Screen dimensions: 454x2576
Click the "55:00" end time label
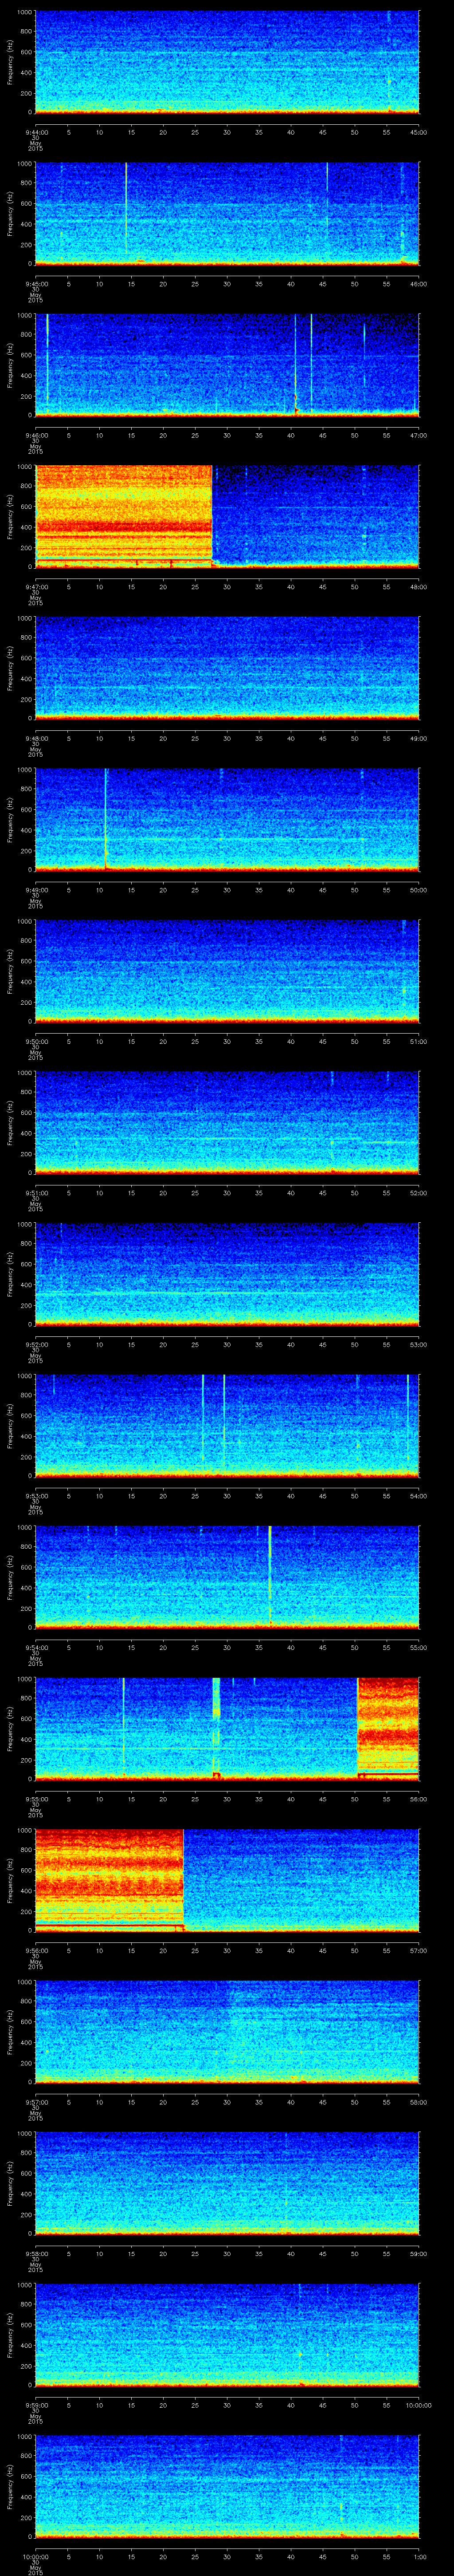coord(419,1647)
